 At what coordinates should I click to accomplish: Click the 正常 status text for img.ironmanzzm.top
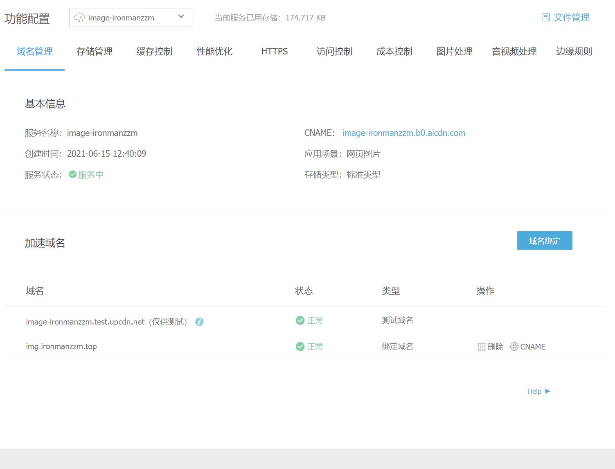click(315, 347)
